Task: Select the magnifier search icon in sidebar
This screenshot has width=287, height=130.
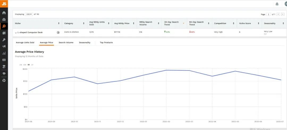Action: point(4,26)
